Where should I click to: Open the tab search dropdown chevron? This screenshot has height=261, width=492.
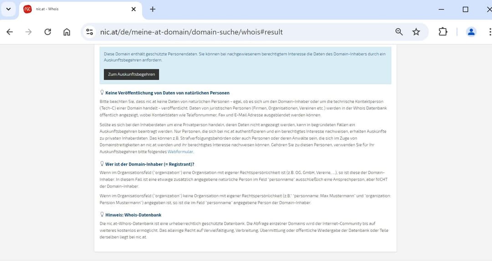(x=8, y=10)
